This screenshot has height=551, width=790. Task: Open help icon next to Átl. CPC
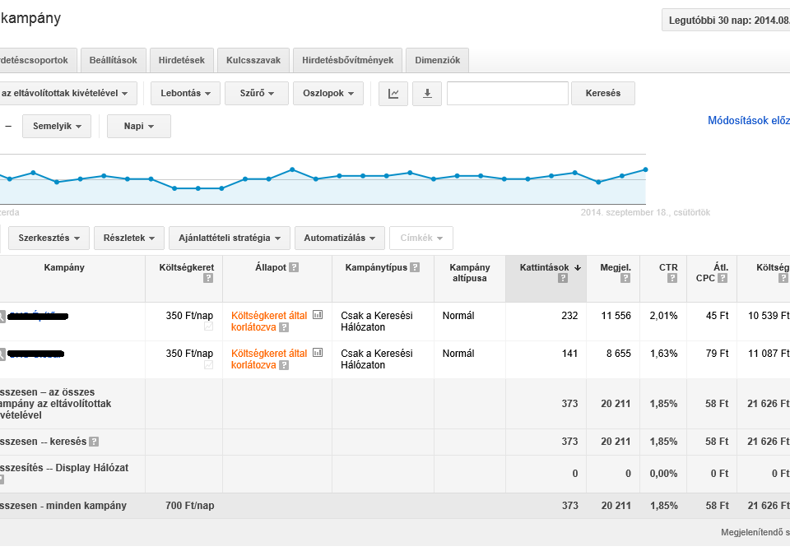tap(723, 278)
